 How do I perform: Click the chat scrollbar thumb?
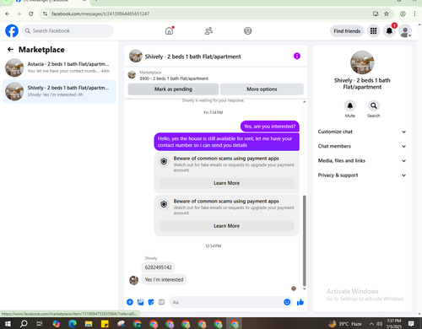tap(304, 240)
